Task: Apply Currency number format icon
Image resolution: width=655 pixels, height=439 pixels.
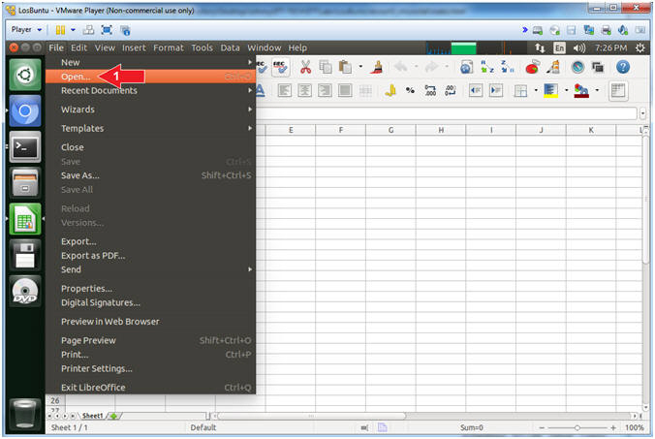Action: tap(390, 90)
